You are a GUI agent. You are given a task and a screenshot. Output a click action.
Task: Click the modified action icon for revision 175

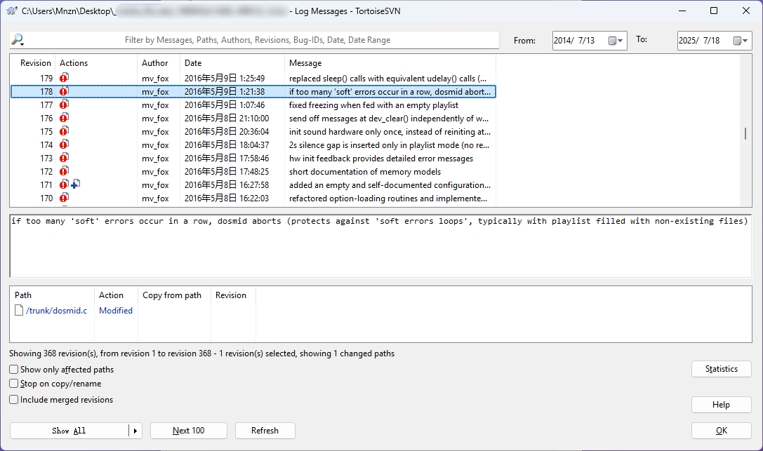click(64, 131)
